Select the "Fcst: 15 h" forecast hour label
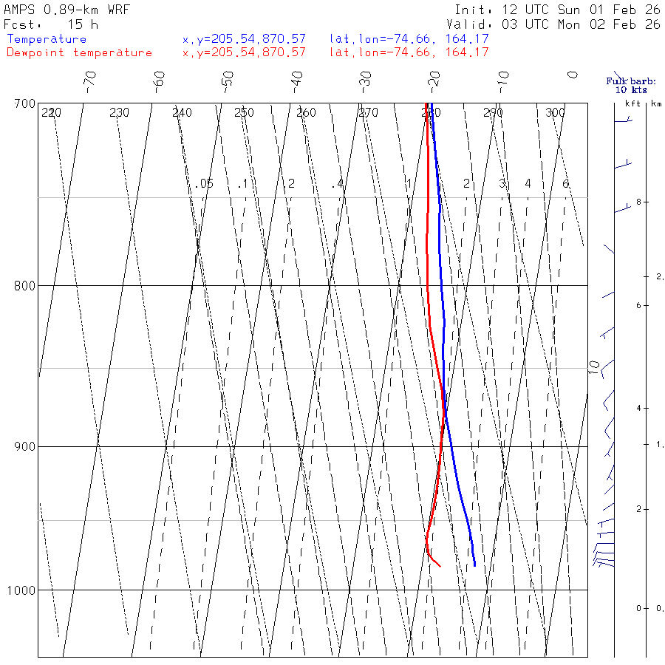The width and height of the screenshot is (665, 665). tap(51, 24)
